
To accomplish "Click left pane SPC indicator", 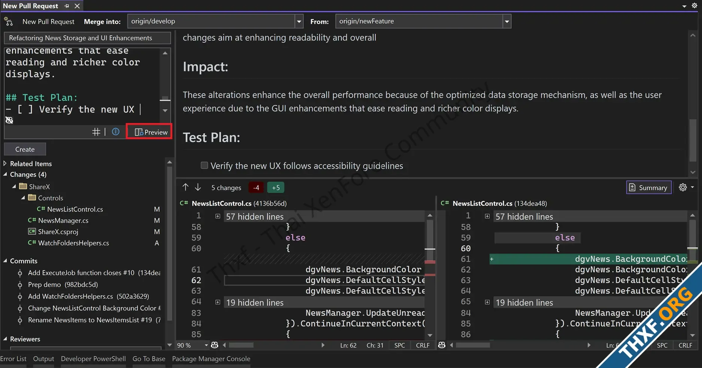I will pyautogui.click(x=399, y=345).
